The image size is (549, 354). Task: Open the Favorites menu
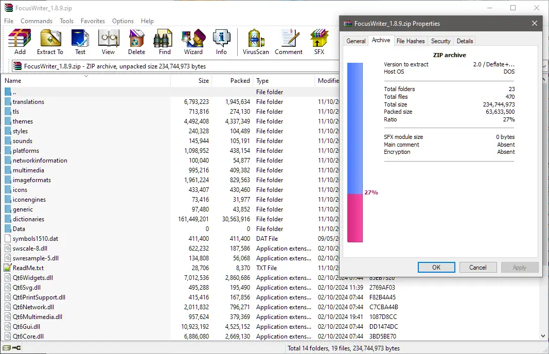click(x=93, y=21)
